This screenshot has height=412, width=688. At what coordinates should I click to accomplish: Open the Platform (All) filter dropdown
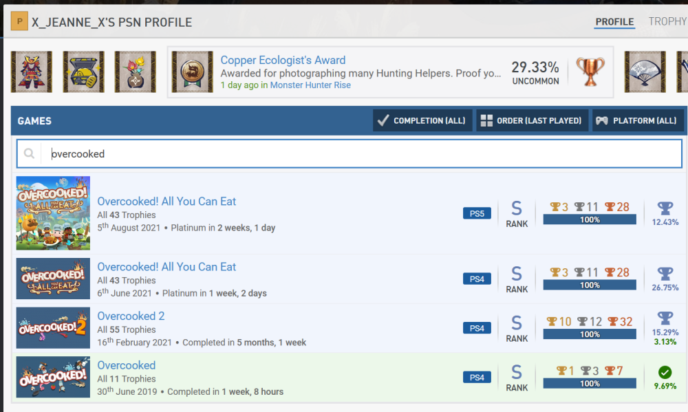point(638,120)
